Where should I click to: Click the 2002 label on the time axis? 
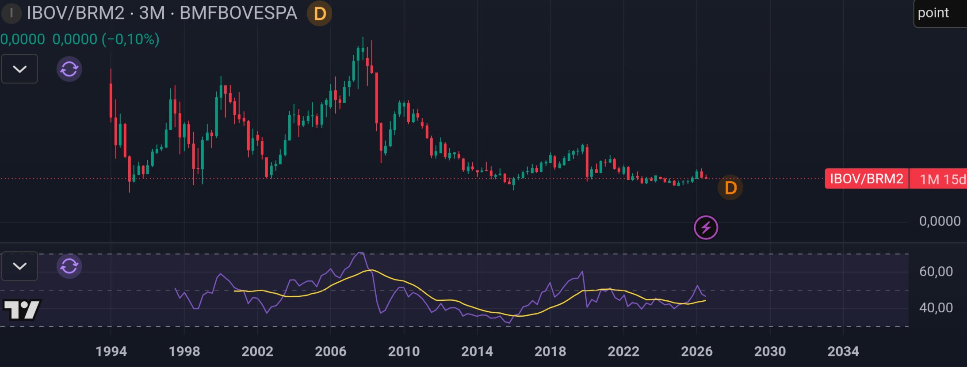click(257, 352)
